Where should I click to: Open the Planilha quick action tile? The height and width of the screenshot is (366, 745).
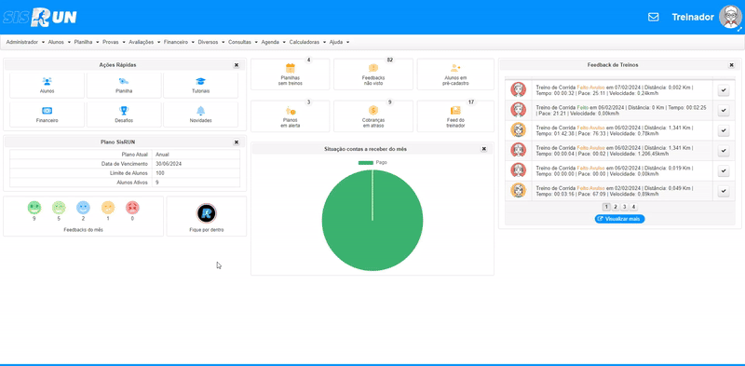coord(124,85)
